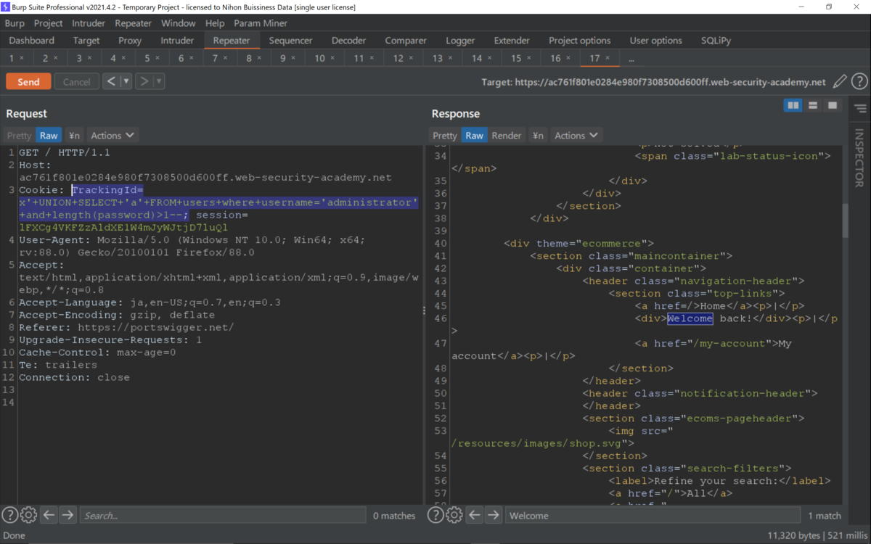Switch to the Dashboard tab
This screenshot has width=871, height=544.
[32, 41]
